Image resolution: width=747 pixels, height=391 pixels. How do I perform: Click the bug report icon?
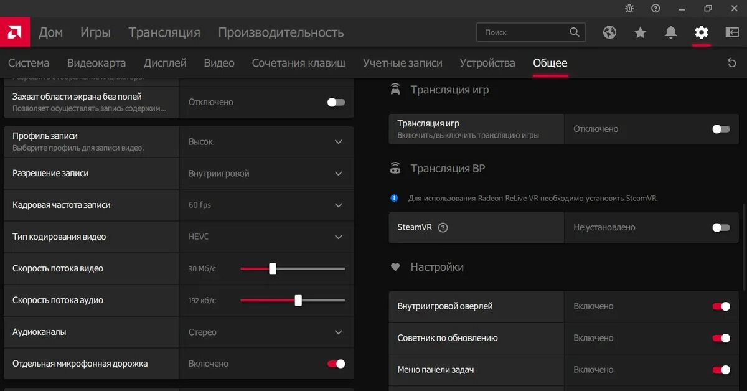[x=629, y=8]
